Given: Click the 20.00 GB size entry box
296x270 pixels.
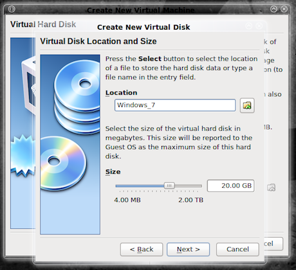Looking at the screenshot, I should coord(230,186).
